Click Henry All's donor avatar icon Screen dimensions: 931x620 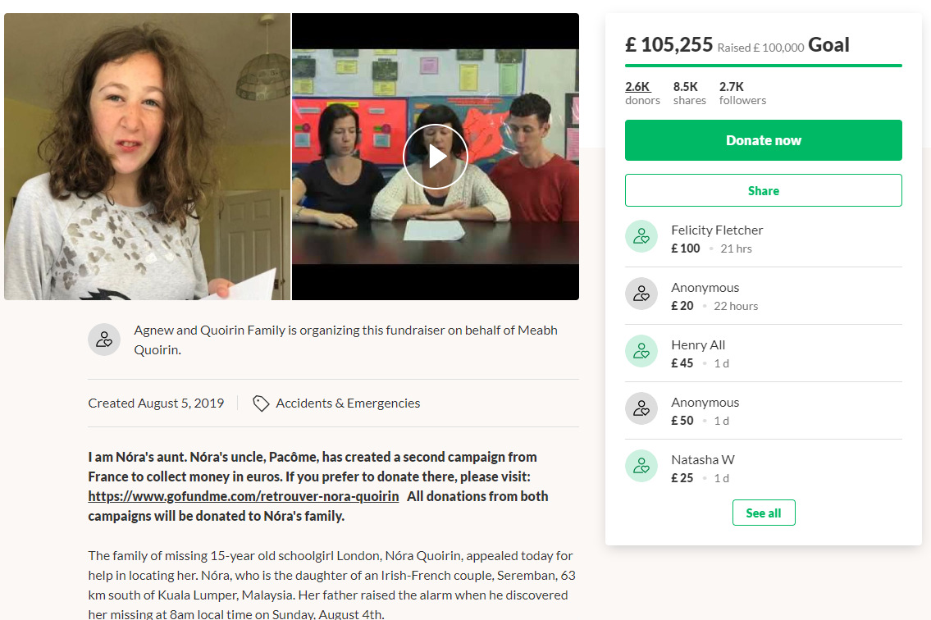coord(641,351)
